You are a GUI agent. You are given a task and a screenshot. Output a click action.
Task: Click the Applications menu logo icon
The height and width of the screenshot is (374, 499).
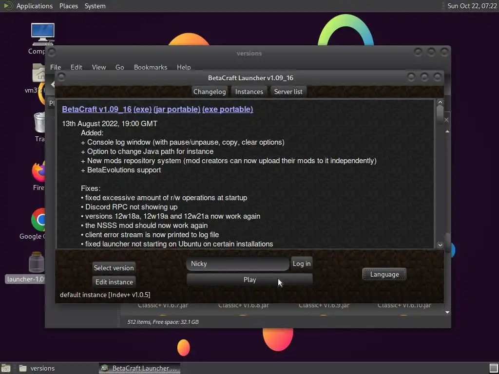8,6
